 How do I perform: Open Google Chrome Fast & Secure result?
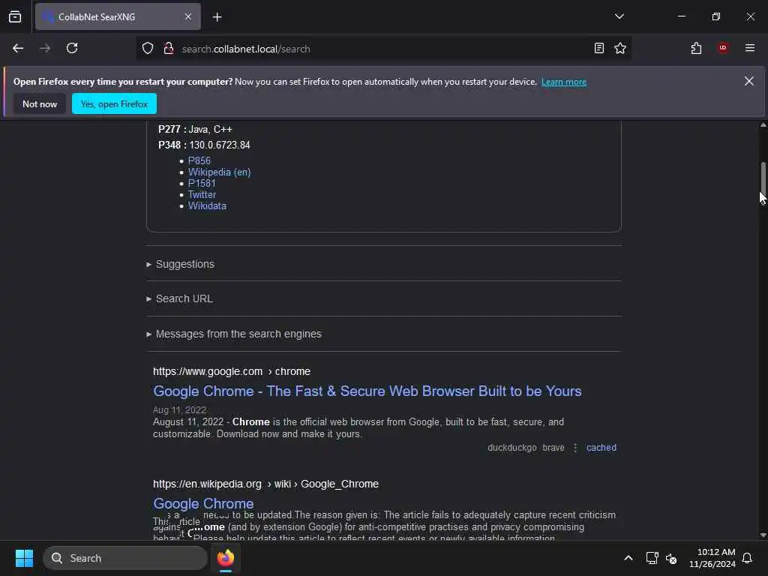(x=367, y=391)
